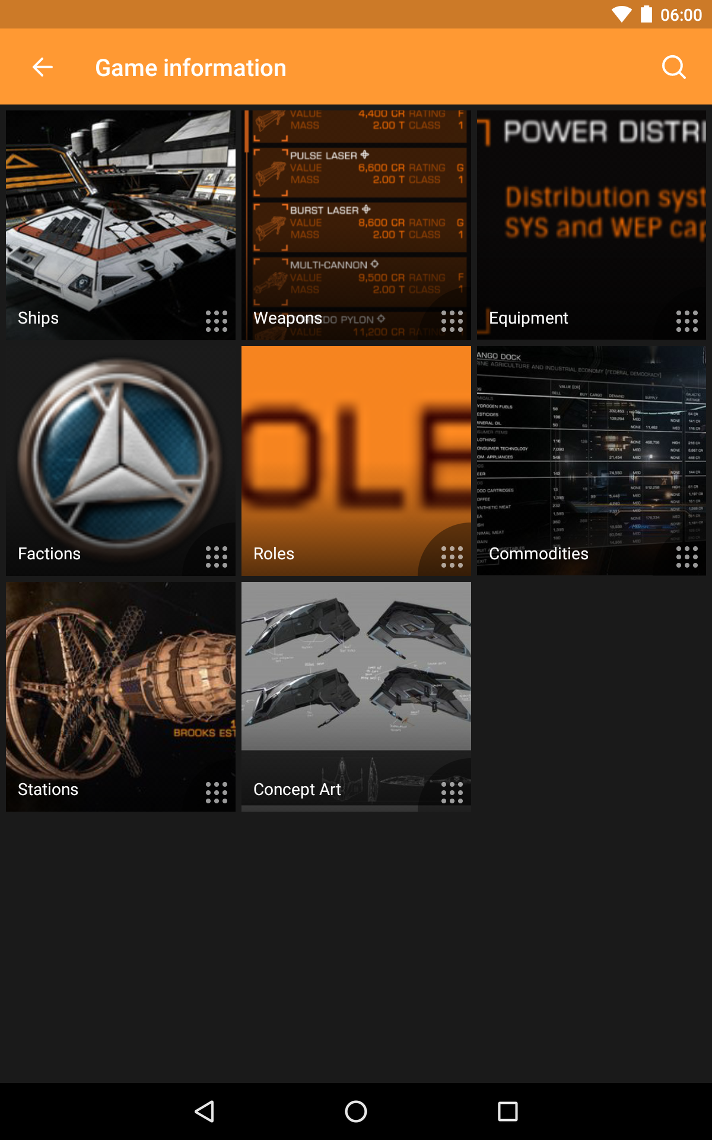Screen dimensions: 712x1140
Task: Select the Concept Art label
Action: [x=297, y=789]
